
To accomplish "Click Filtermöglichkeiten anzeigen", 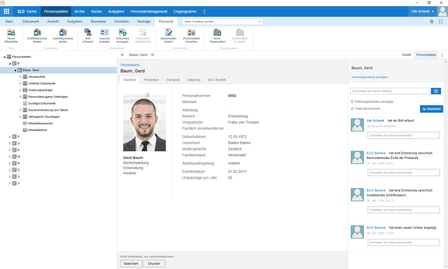I will [x=372, y=102].
